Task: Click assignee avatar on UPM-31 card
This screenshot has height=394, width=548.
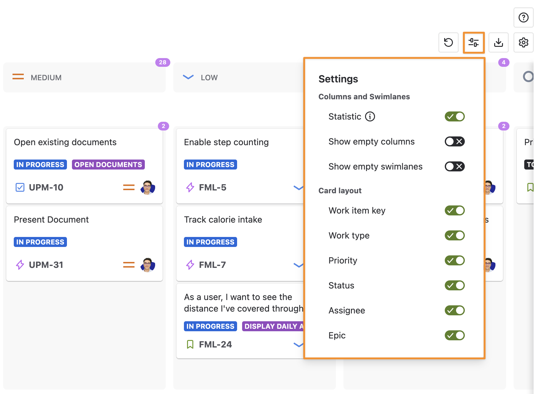Action: pos(148,265)
